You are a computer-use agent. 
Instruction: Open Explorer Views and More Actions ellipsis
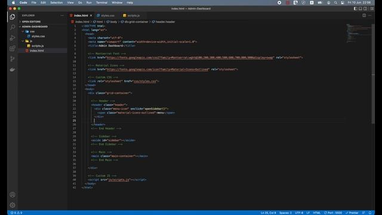(x=62, y=16)
